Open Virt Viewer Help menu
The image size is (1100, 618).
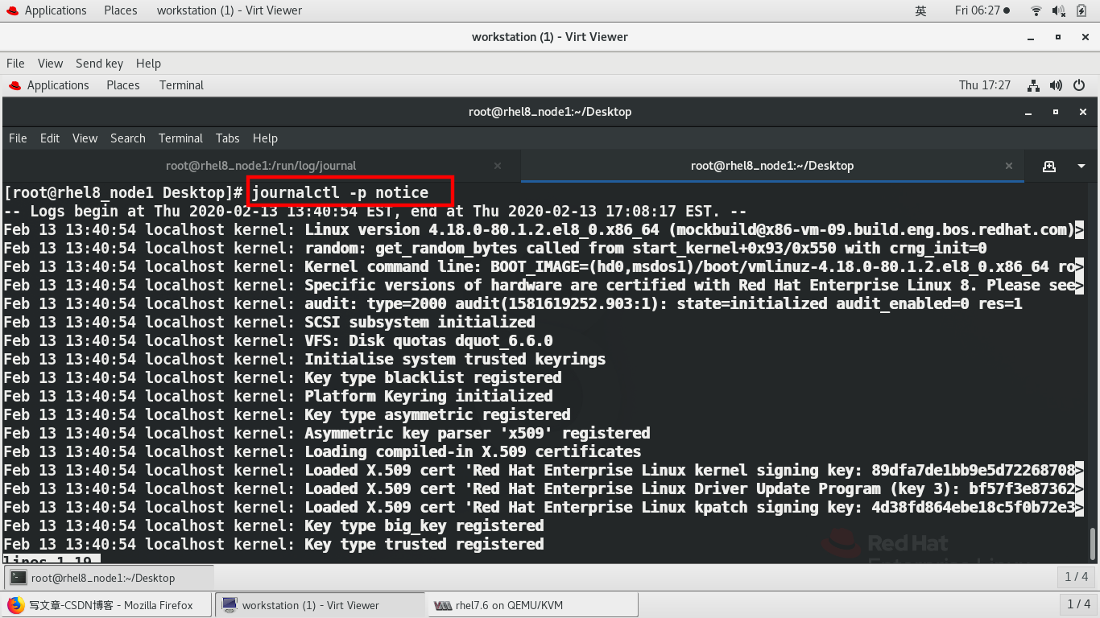(148, 64)
